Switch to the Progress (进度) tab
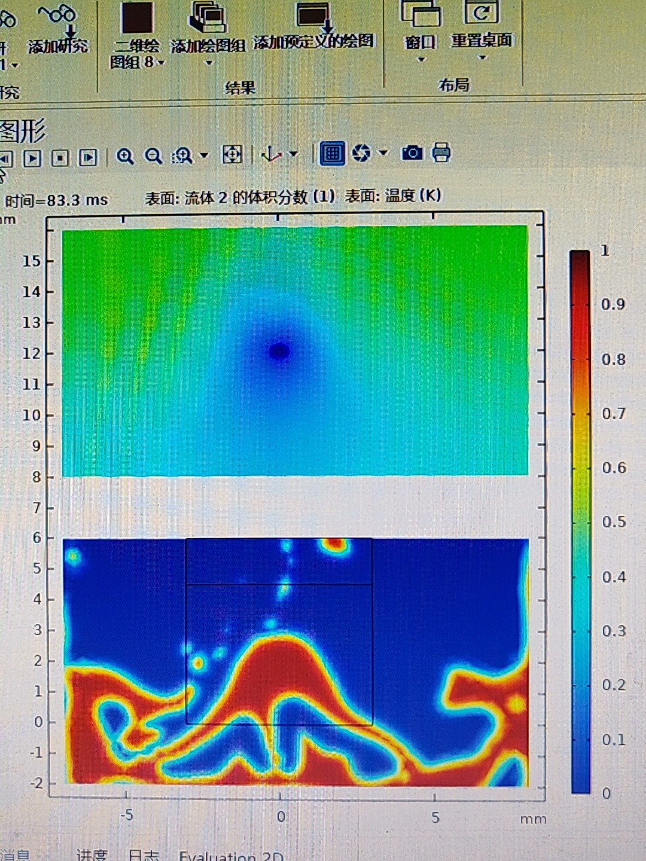 92,855
